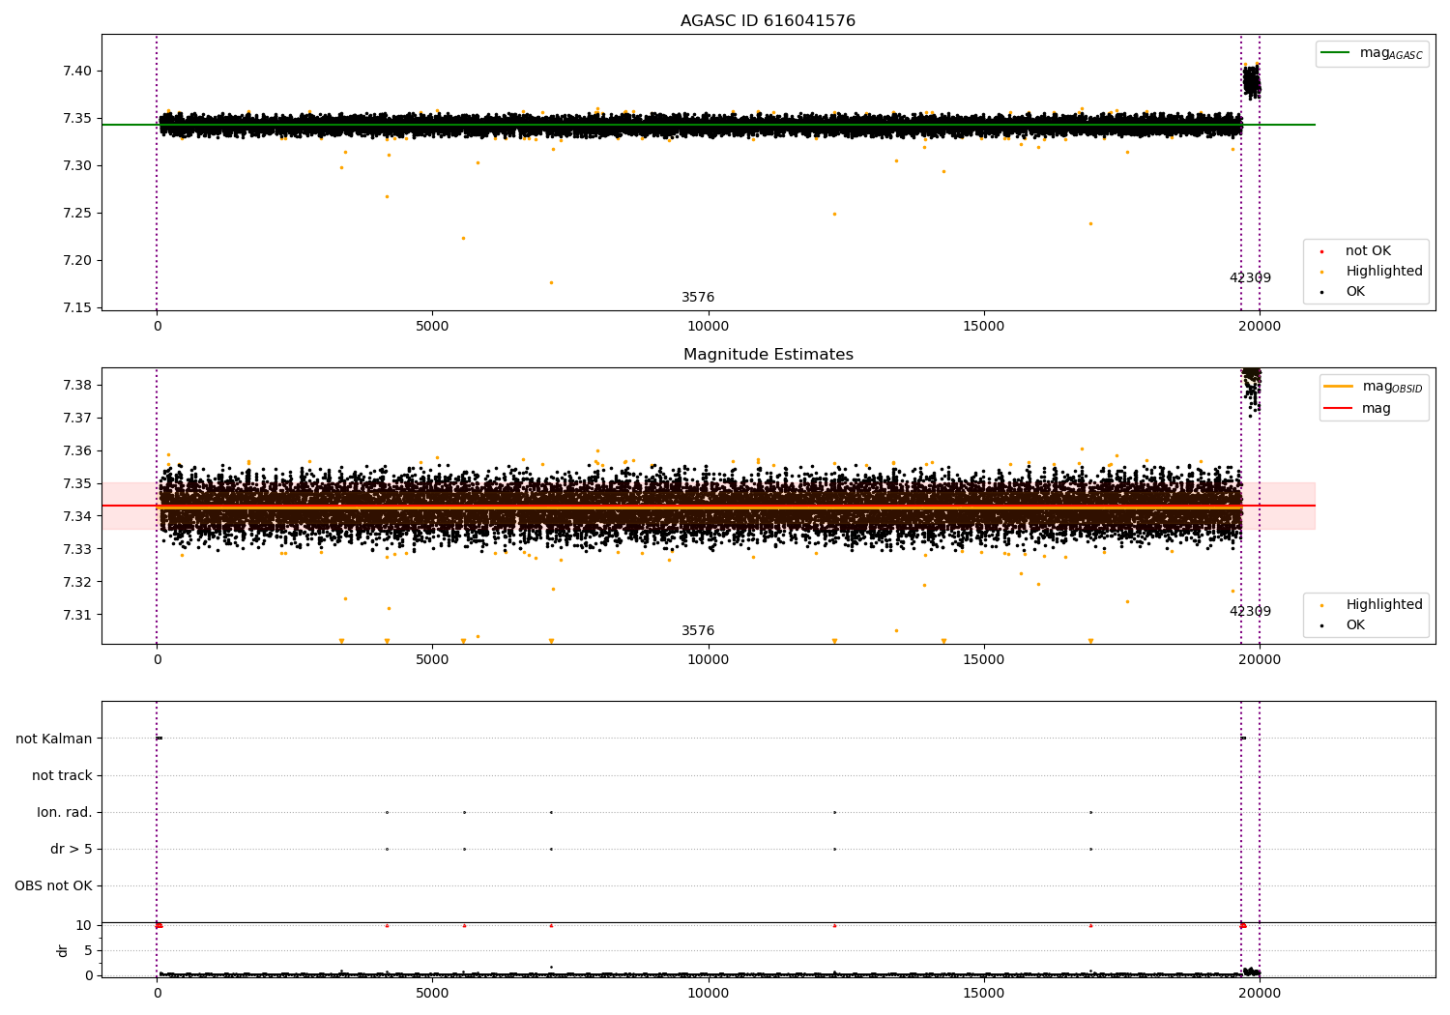Click the 7.30 y-axis tick in top plot

(78, 166)
